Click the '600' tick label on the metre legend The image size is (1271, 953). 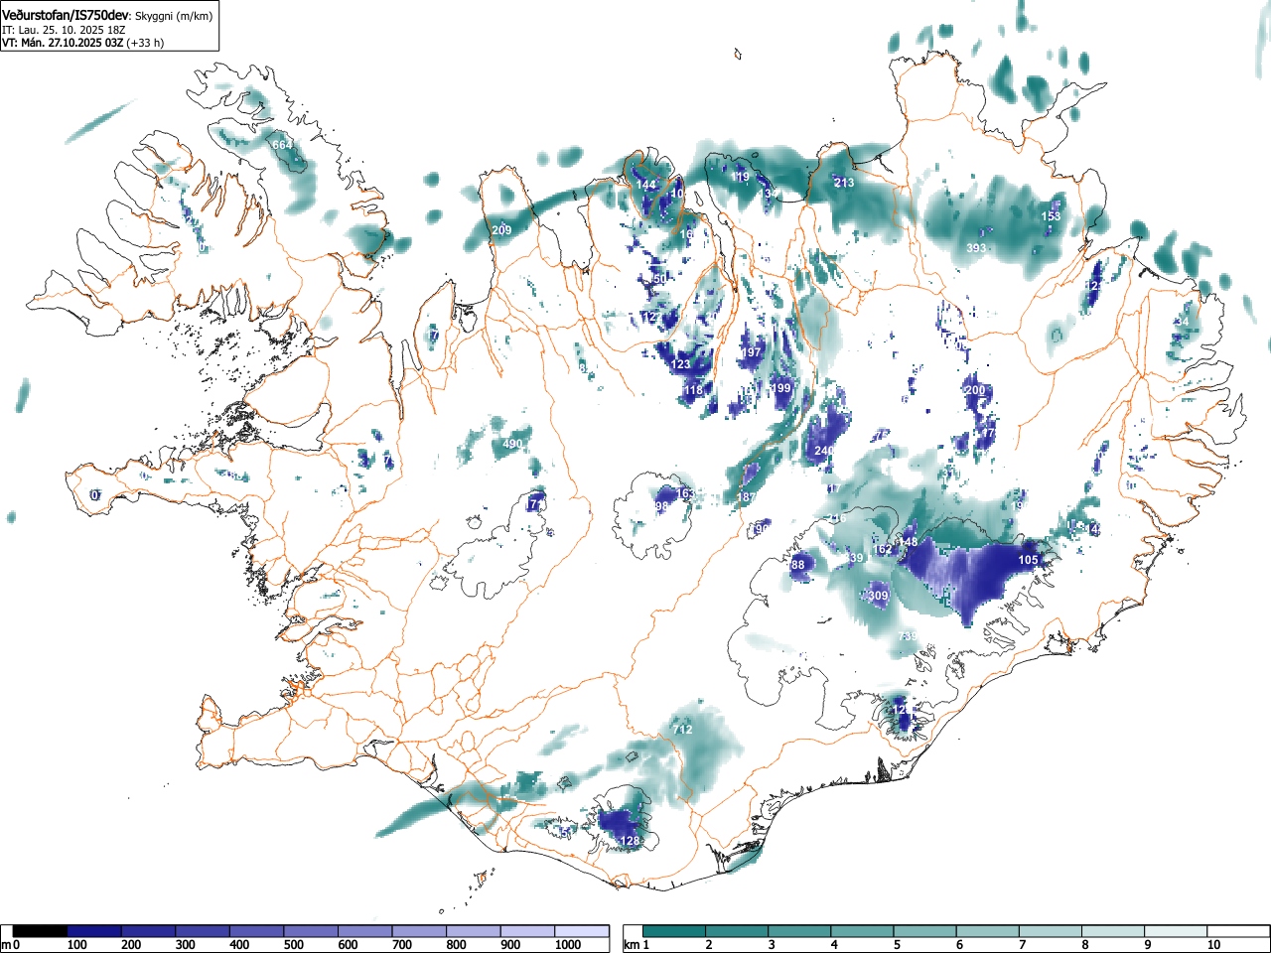[x=348, y=945]
